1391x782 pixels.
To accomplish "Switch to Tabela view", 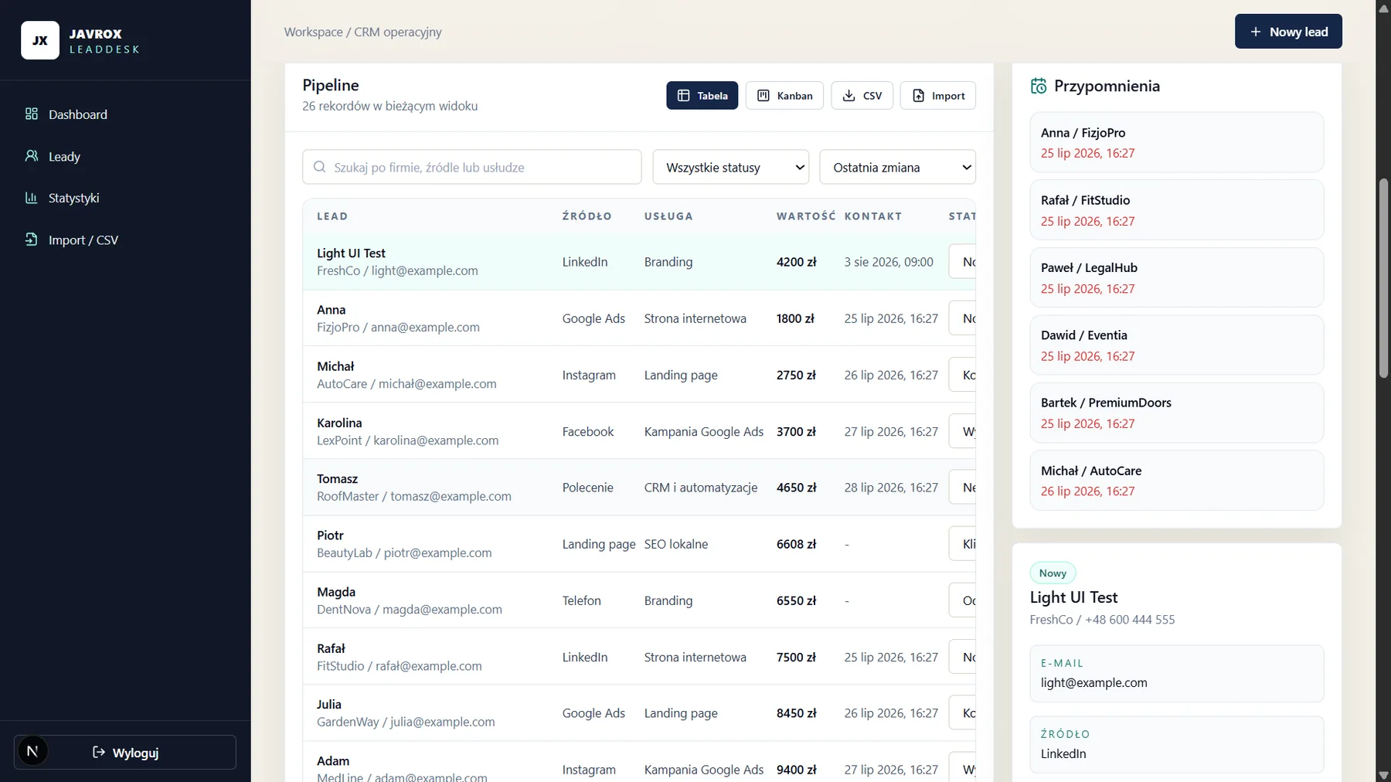I will click(x=702, y=96).
